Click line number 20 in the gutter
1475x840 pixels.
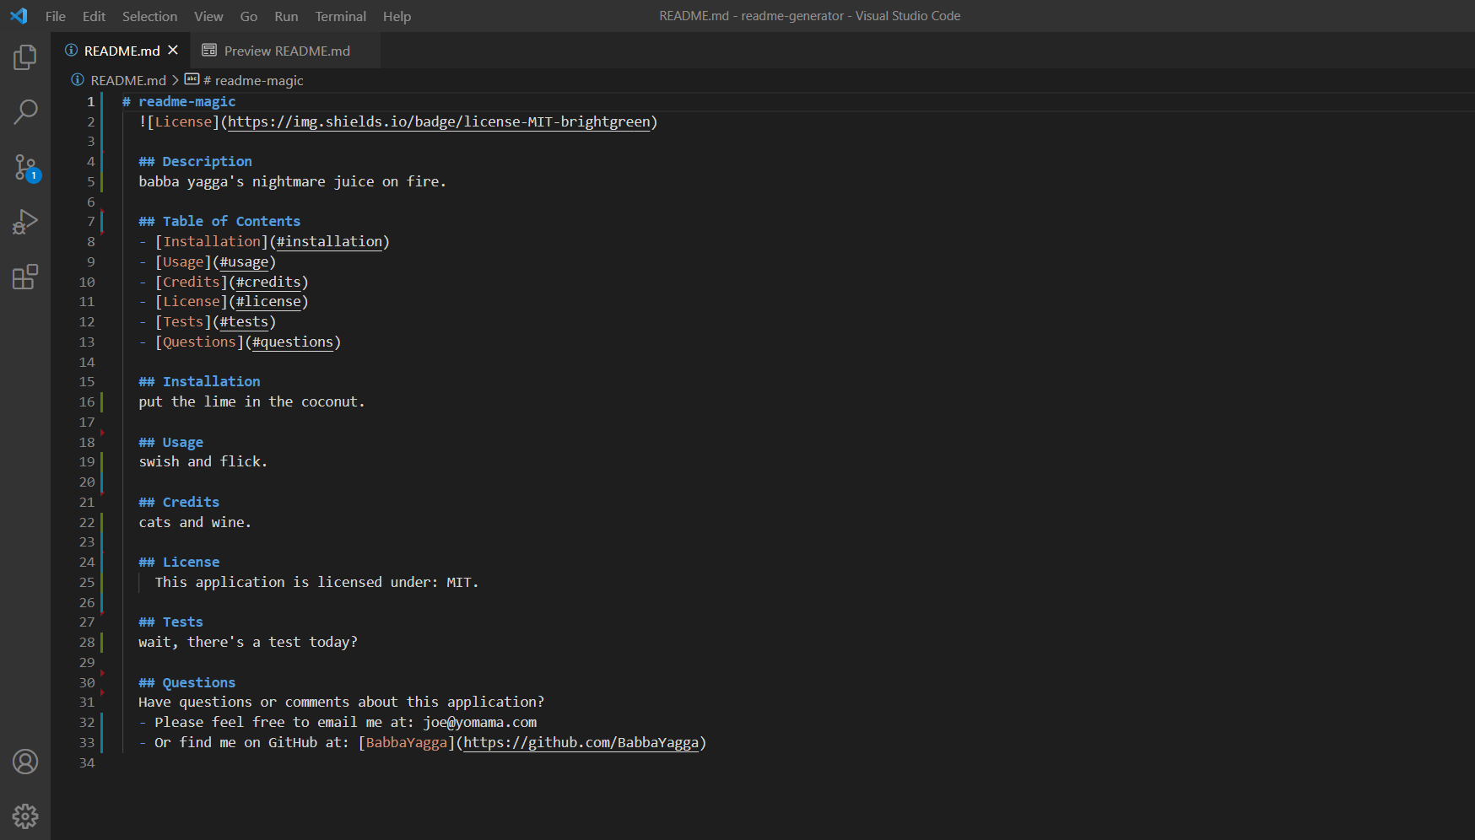87,482
